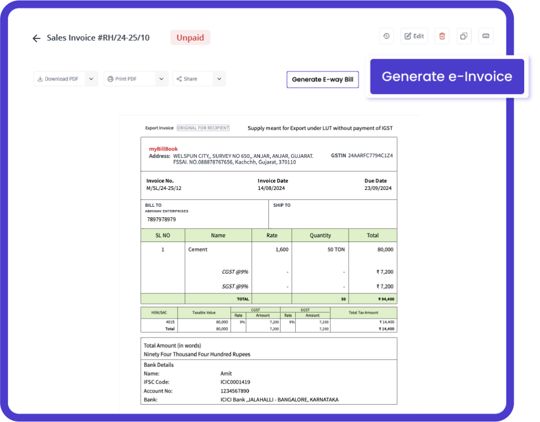Open the invoice history icon

tap(386, 36)
